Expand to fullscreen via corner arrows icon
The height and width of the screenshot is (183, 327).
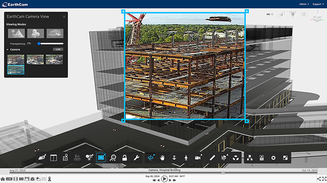[x=324, y=178]
